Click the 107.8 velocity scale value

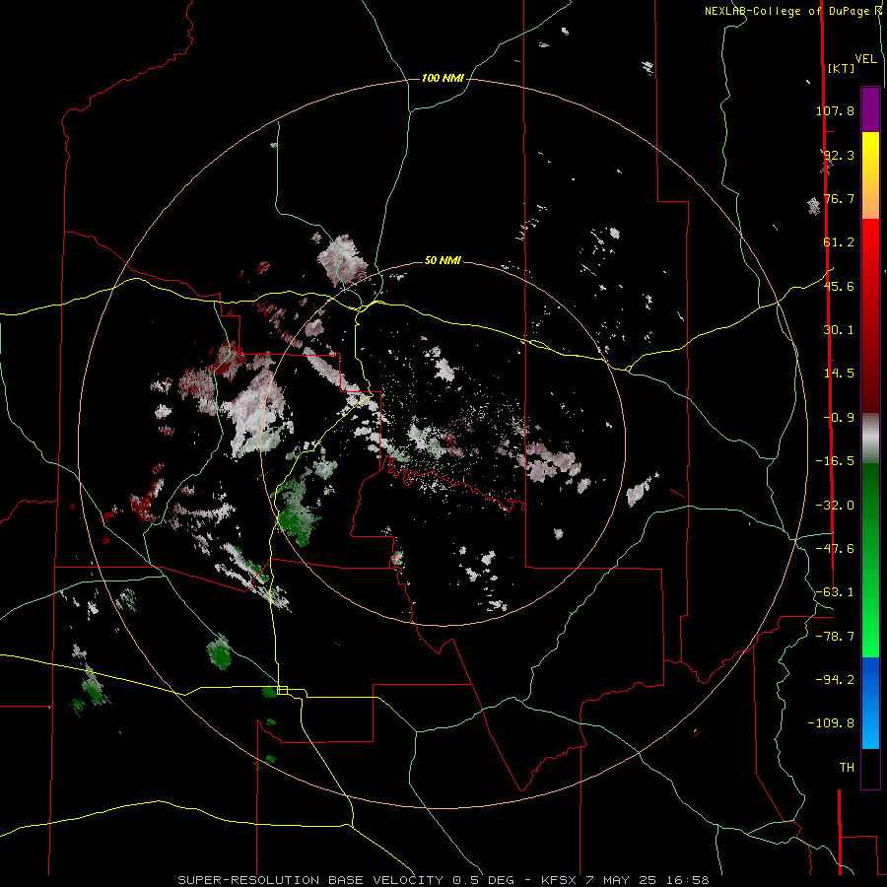tap(835, 110)
